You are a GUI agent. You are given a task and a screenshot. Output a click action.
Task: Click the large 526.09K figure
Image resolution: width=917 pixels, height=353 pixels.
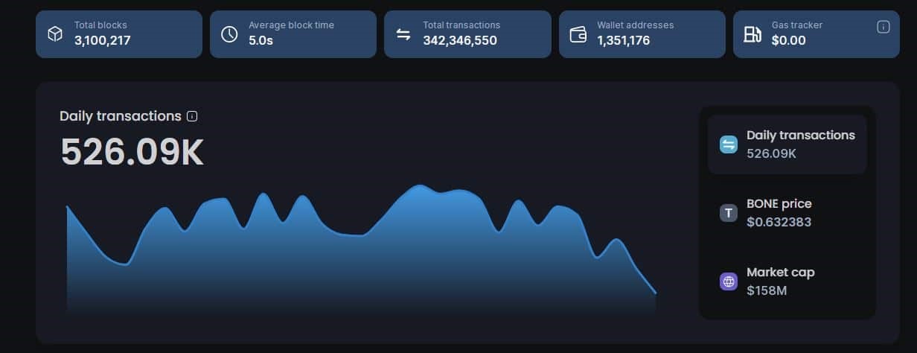132,152
